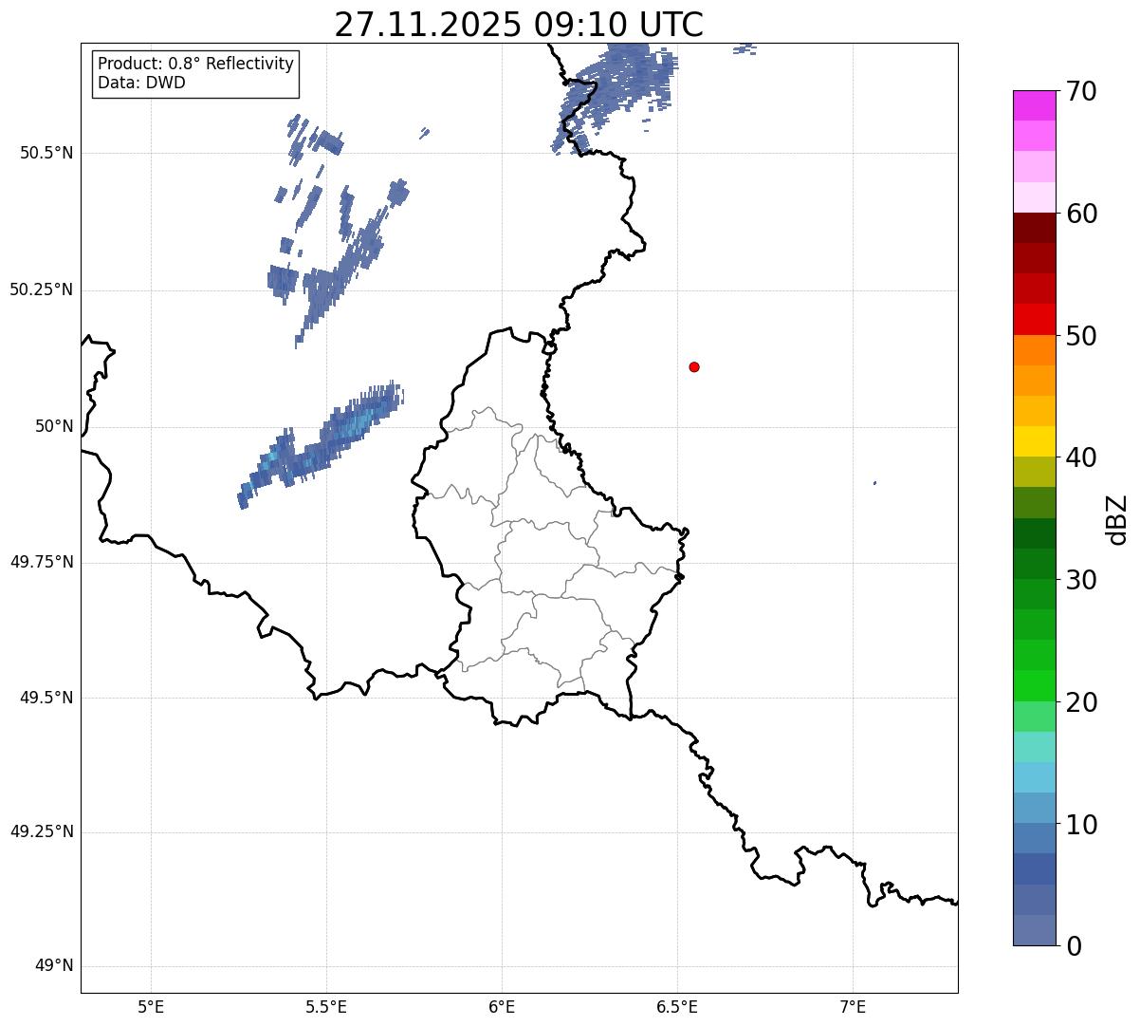
Task: Click the 49°N latitude label
Action: (x=54, y=966)
